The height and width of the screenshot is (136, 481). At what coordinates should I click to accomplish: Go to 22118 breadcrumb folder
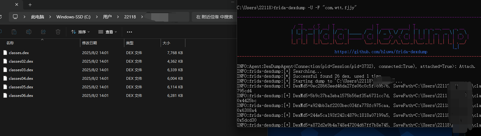pos(130,17)
